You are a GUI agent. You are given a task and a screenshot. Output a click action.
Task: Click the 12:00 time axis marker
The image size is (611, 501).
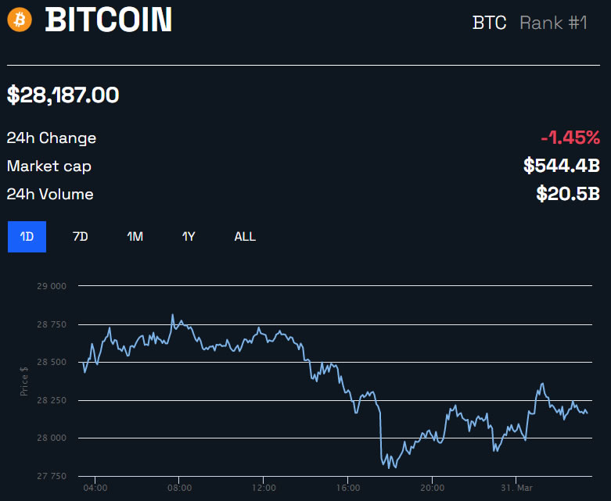coord(264,488)
